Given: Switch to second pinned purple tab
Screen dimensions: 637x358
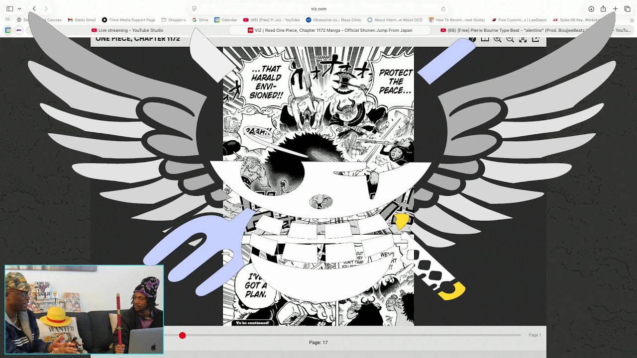Looking at the screenshot, I should 19,30.
